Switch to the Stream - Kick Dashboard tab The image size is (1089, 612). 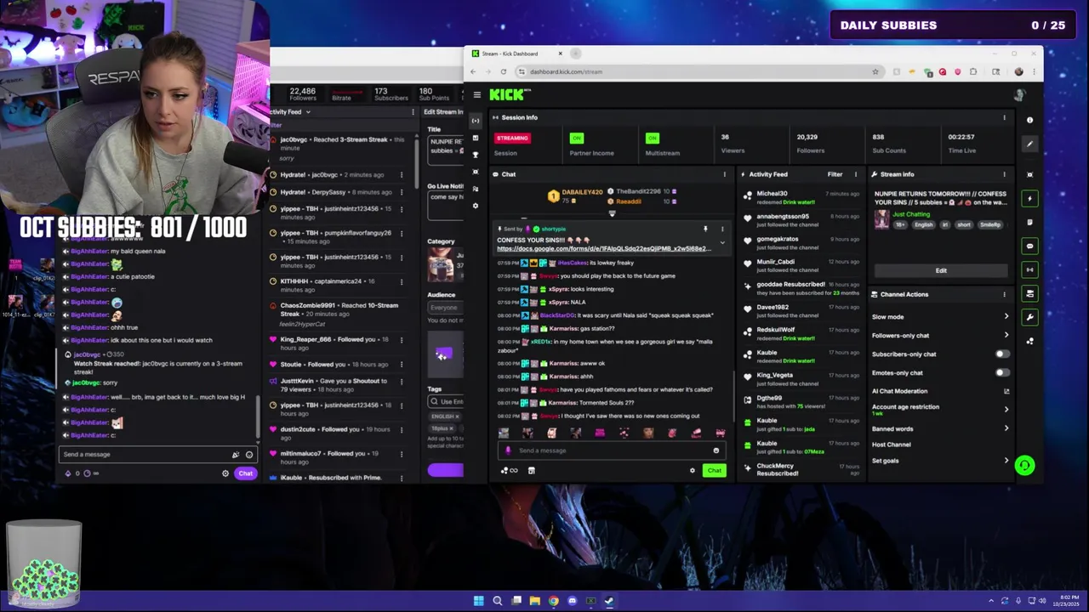tap(516, 54)
